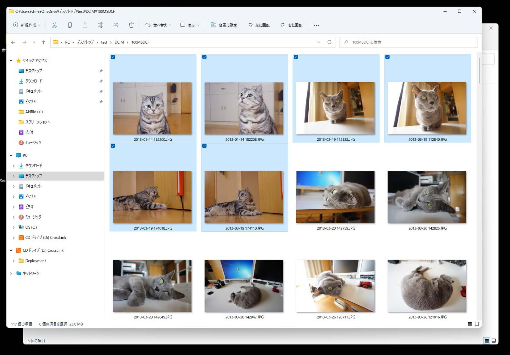Set selected image as background (背景に設定)
Viewport: 510px width, 355px height.
click(x=224, y=25)
